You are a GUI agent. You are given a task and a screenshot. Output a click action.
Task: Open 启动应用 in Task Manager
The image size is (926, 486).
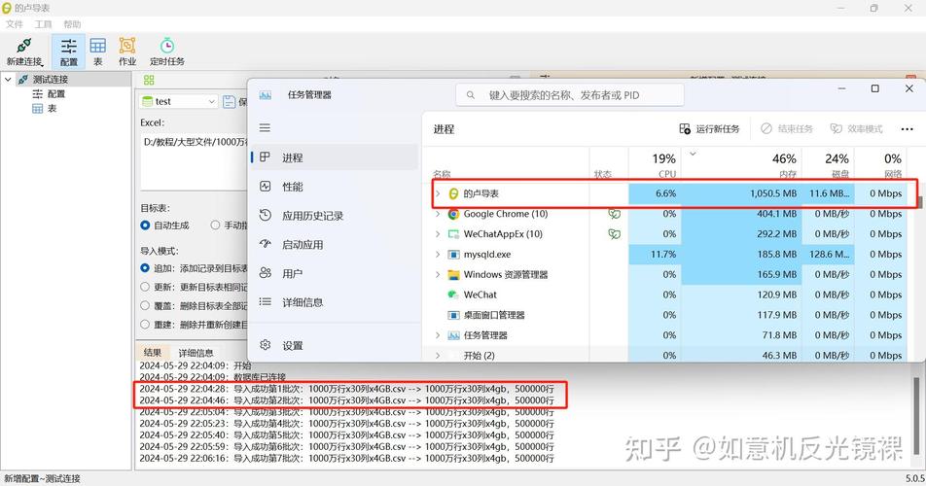335,244
